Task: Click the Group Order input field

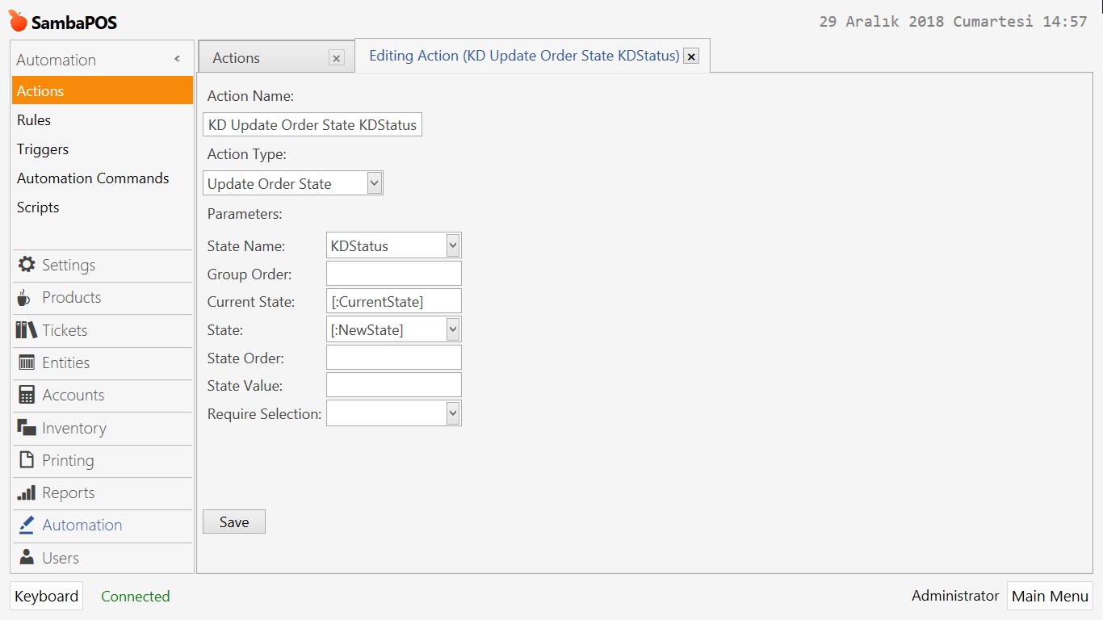Action: (393, 274)
